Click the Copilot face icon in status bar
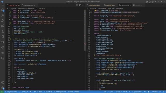Viewport: 166px width, 93px height. [x=149, y=92]
